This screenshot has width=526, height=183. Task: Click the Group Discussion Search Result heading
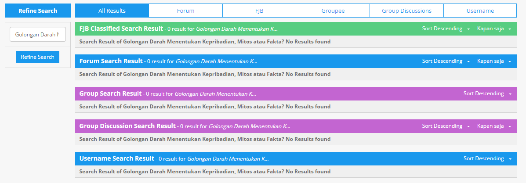point(127,126)
